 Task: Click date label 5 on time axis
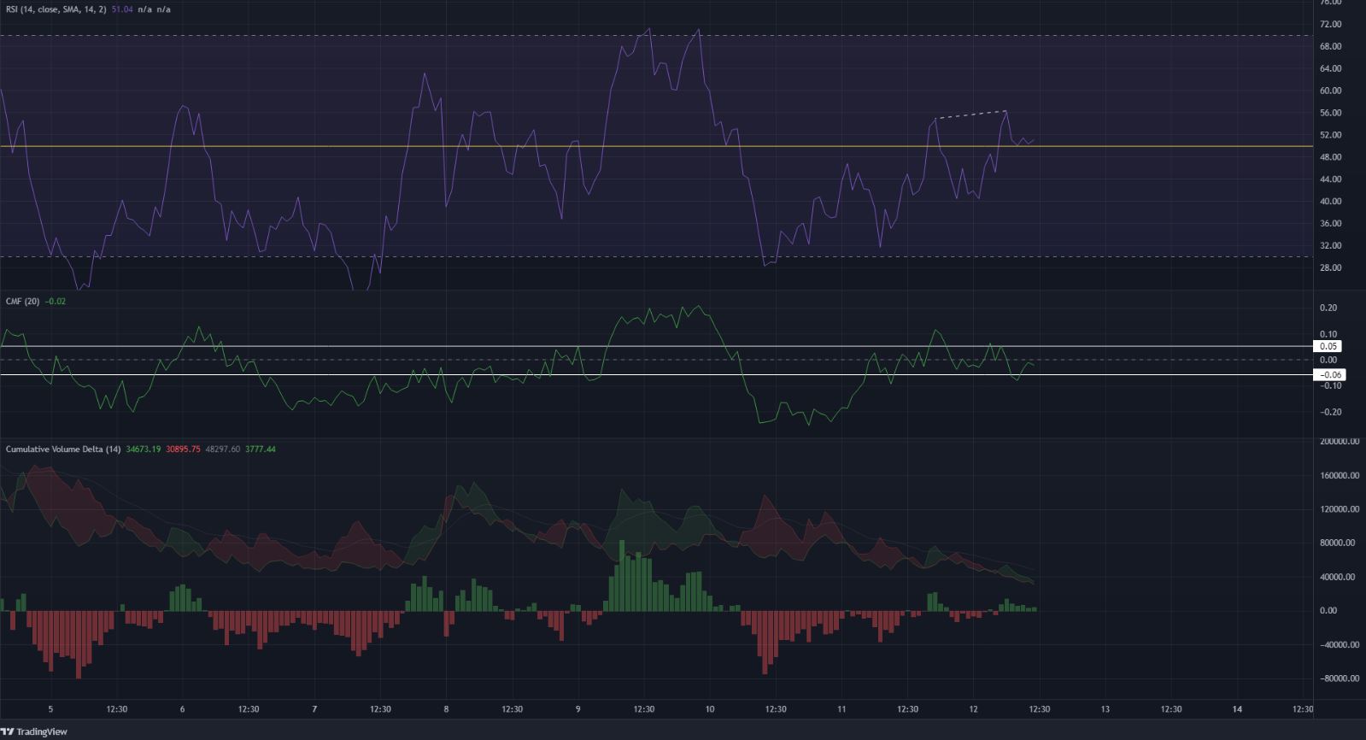click(x=50, y=709)
